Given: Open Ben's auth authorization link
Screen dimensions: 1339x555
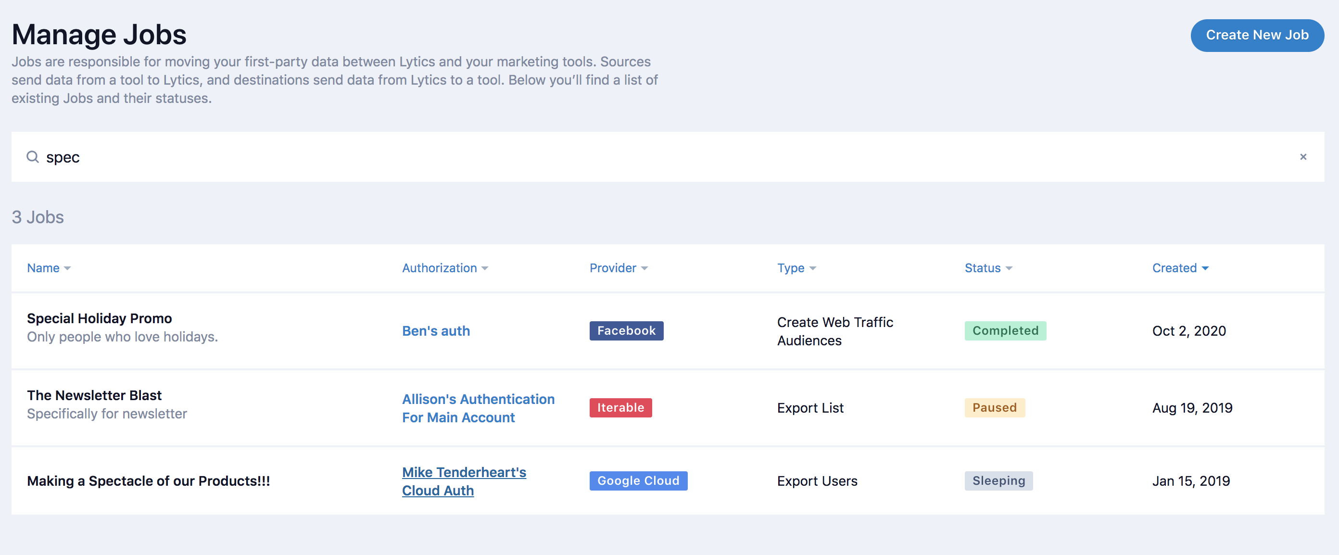Looking at the screenshot, I should click(436, 331).
